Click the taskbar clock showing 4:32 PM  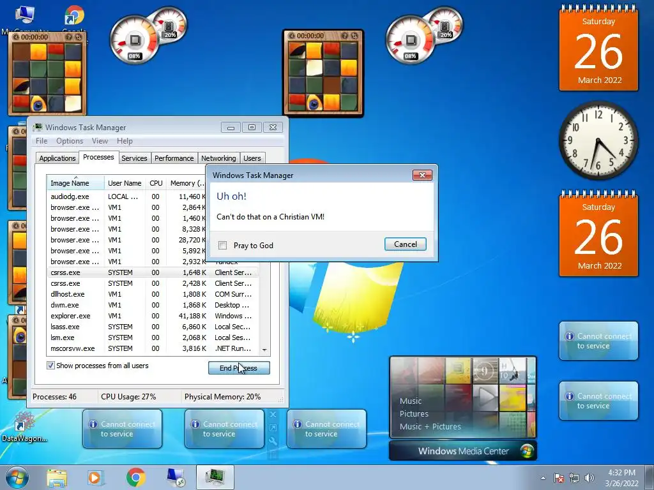(x=621, y=478)
